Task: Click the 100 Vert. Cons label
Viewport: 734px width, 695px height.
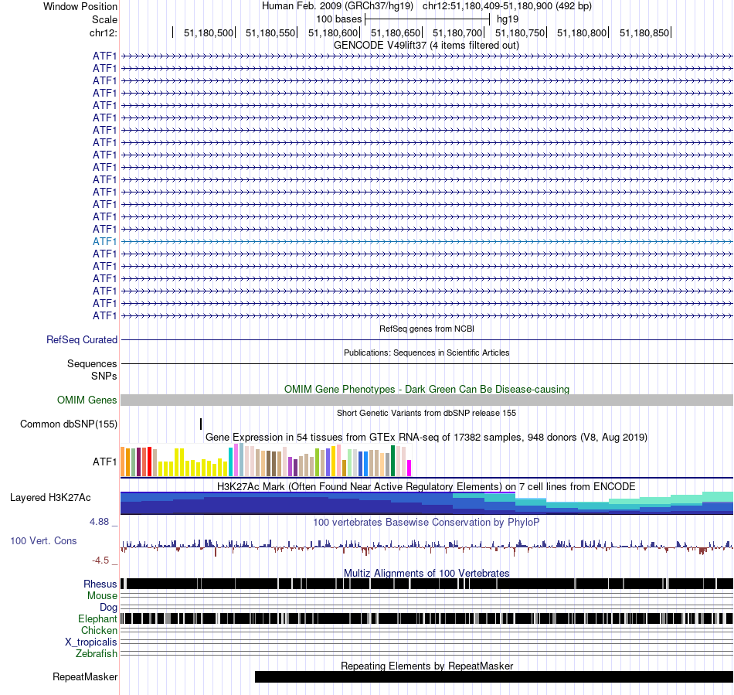Action: pos(43,541)
